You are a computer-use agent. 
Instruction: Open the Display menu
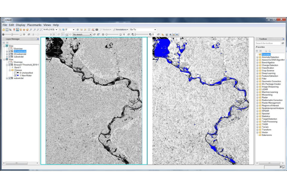(21, 25)
